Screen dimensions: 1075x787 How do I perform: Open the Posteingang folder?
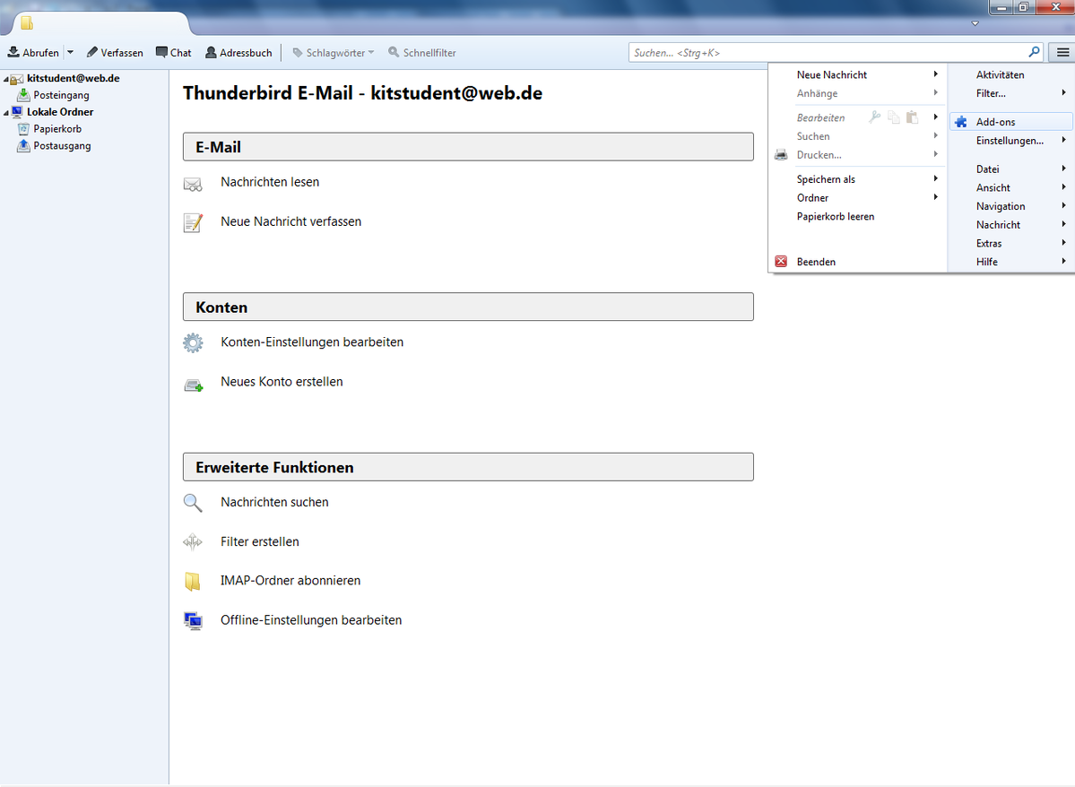pyautogui.click(x=61, y=95)
